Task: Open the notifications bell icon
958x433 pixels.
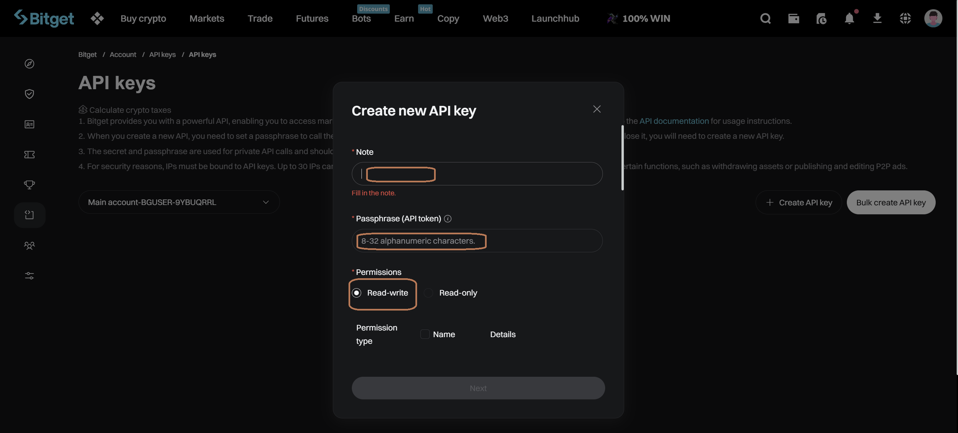Action: click(x=849, y=18)
